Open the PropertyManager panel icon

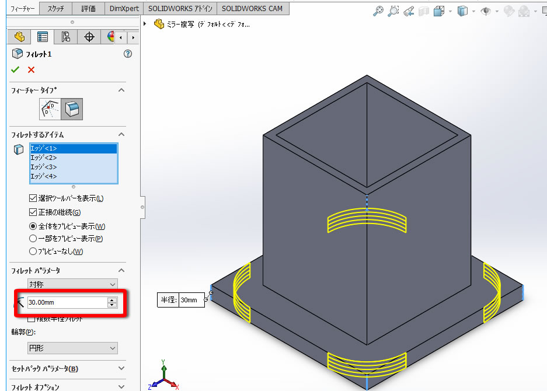[43, 37]
